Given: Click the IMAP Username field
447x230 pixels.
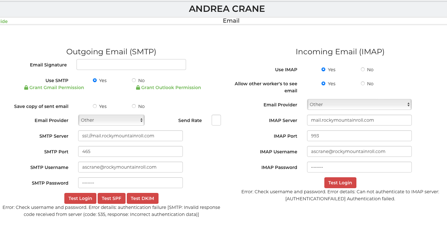Looking at the screenshot, I should tap(359, 151).
